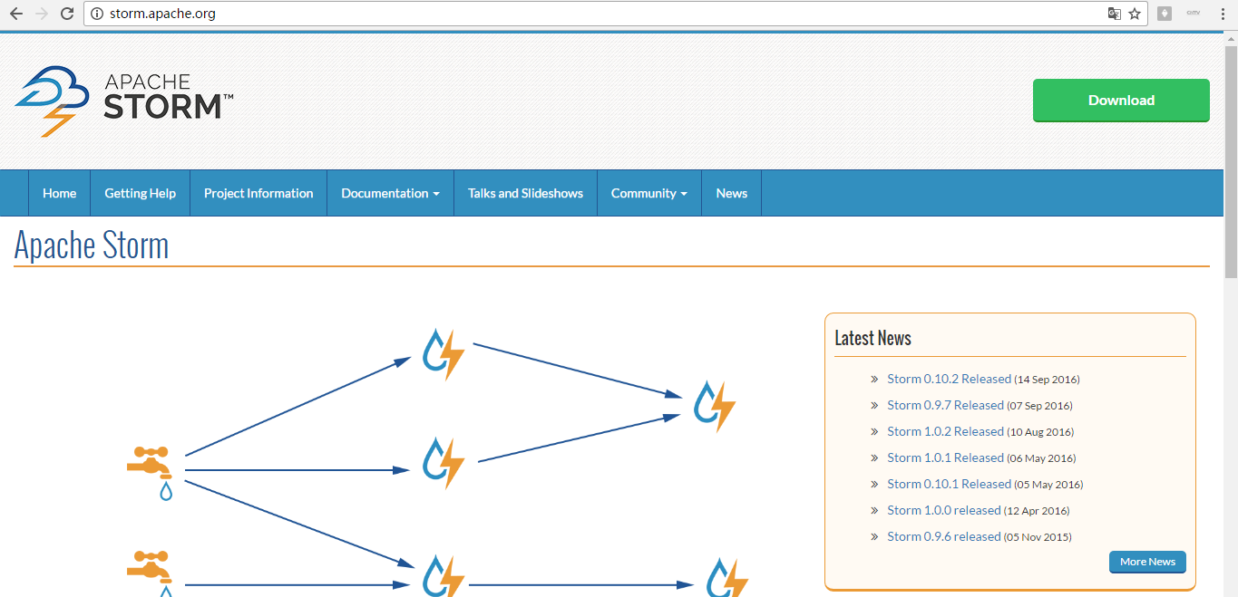1238x597 pixels.
Task: Reload the page with the refresh icon
Action: [x=67, y=14]
